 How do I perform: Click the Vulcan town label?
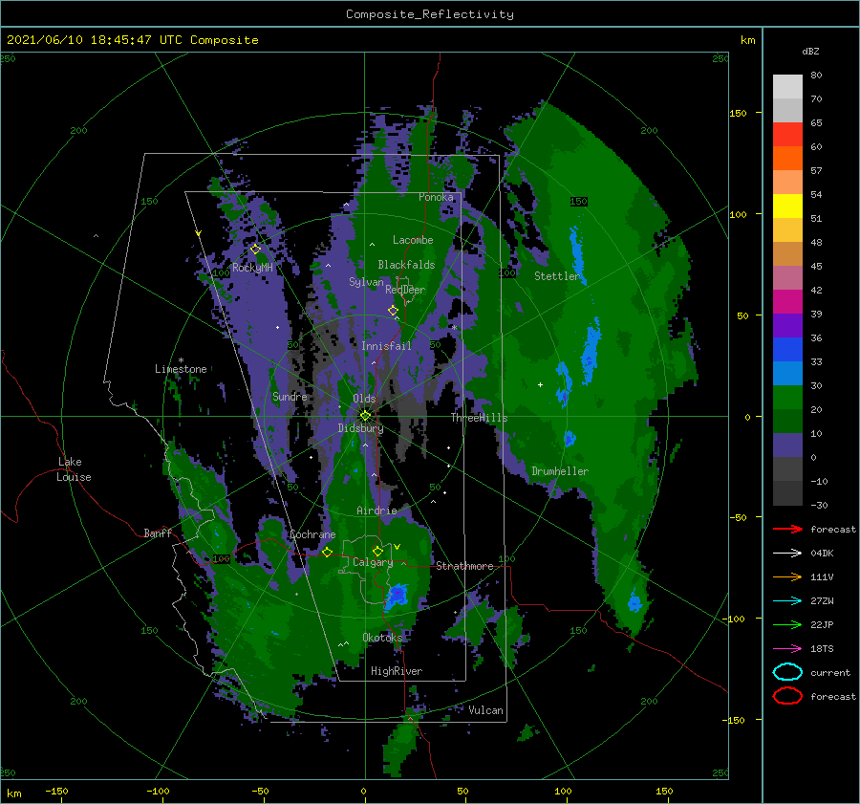[486, 710]
